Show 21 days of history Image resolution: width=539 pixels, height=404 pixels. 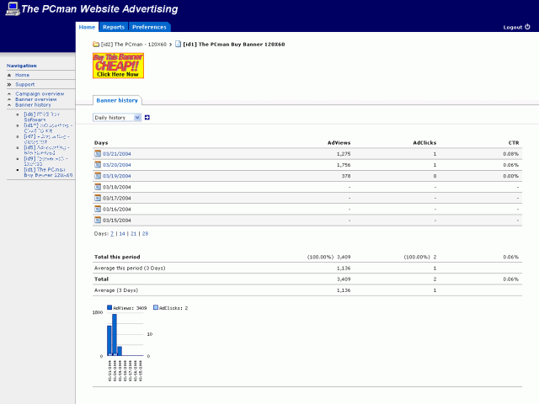(x=133, y=234)
